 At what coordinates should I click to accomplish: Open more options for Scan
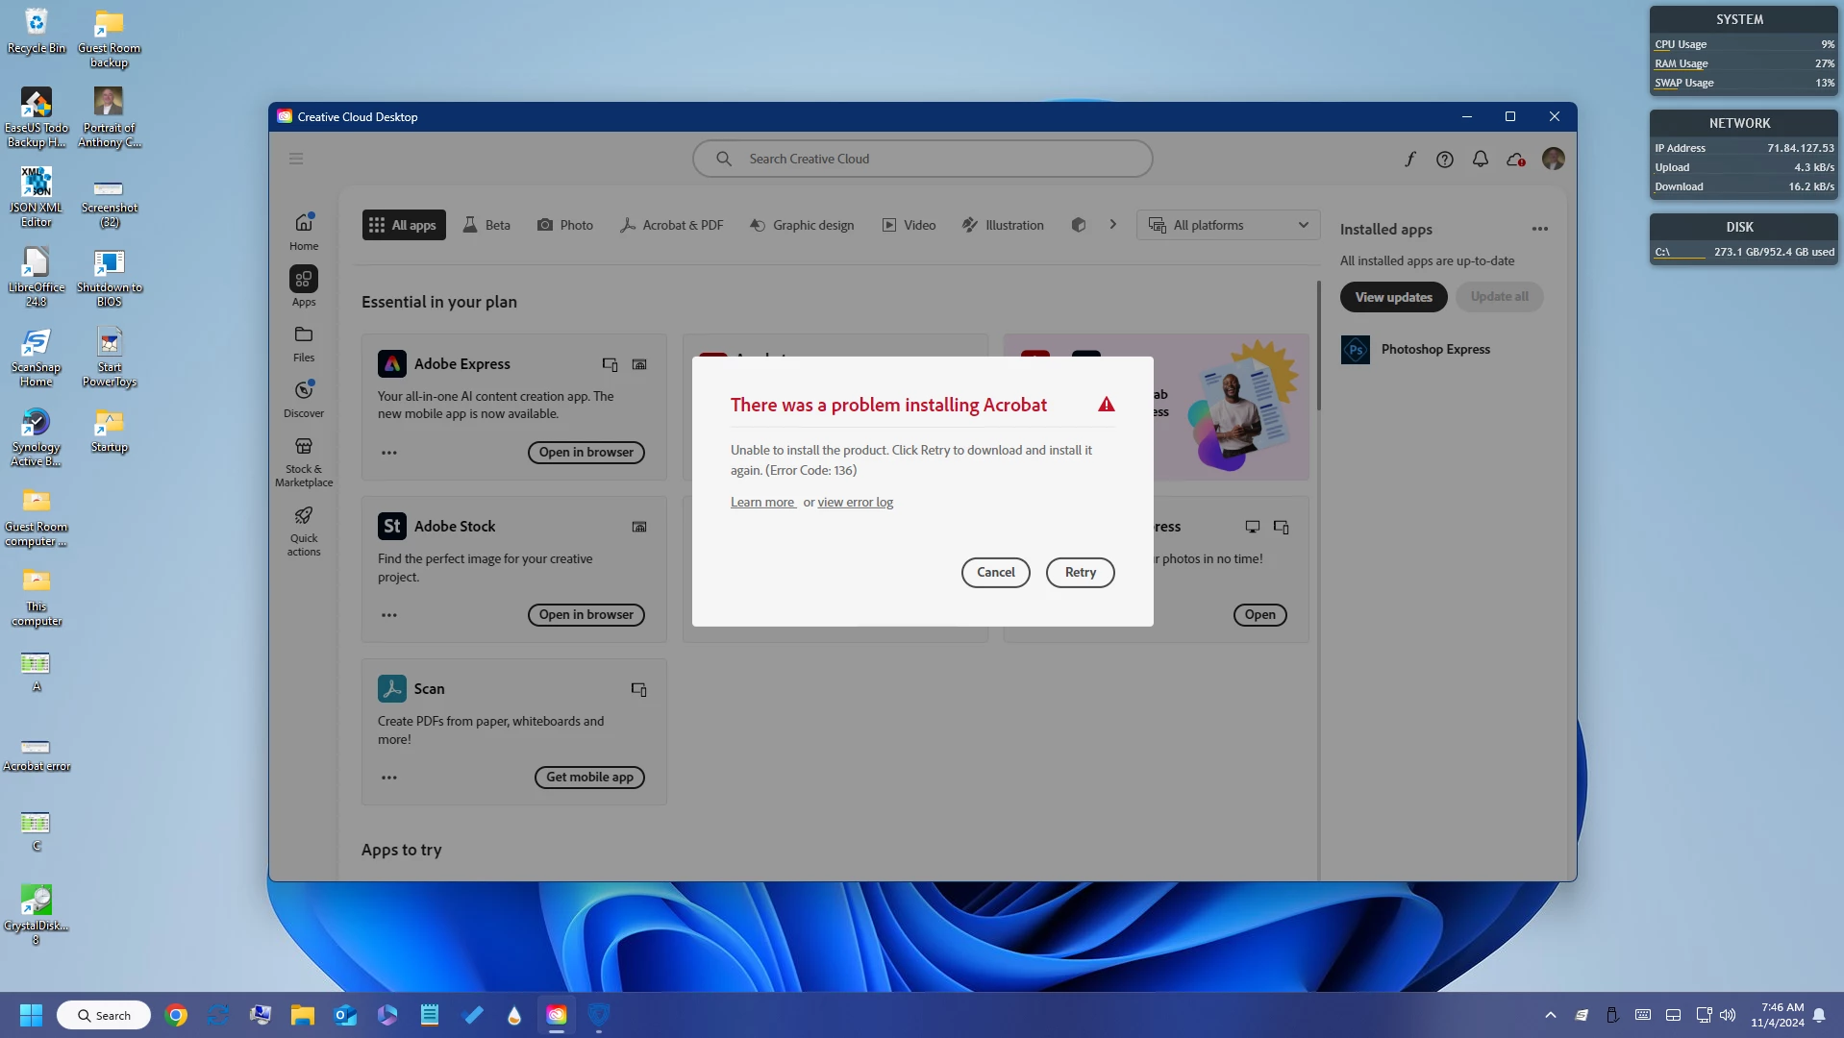388,777
